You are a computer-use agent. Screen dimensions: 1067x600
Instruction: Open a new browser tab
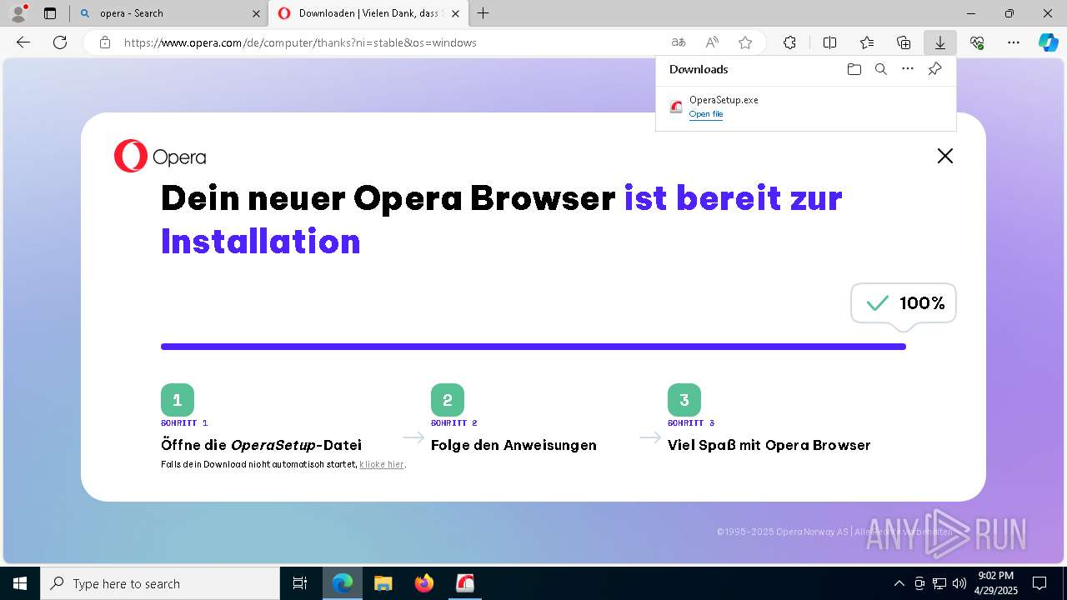tap(483, 13)
